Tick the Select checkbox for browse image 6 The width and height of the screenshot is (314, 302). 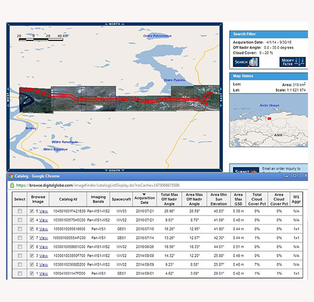click(20, 229)
